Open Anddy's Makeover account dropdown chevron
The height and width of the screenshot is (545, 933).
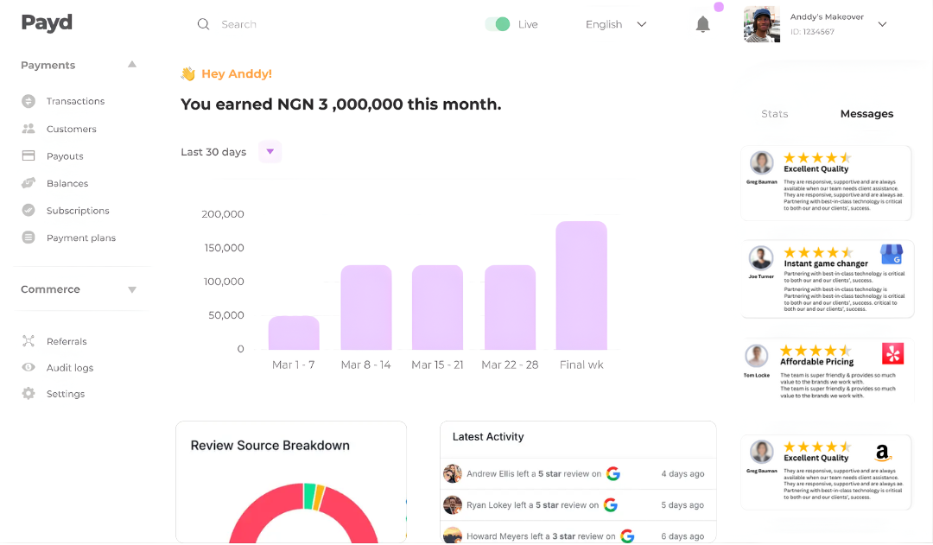[x=882, y=24]
